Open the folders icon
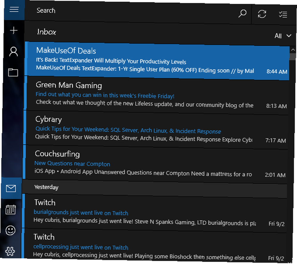The width and height of the screenshot is (297, 264). click(13, 72)
